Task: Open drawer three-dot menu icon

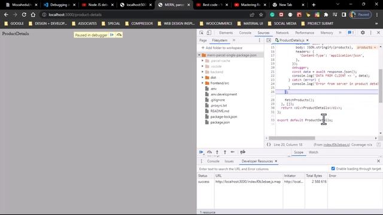Action: (201, 161)
